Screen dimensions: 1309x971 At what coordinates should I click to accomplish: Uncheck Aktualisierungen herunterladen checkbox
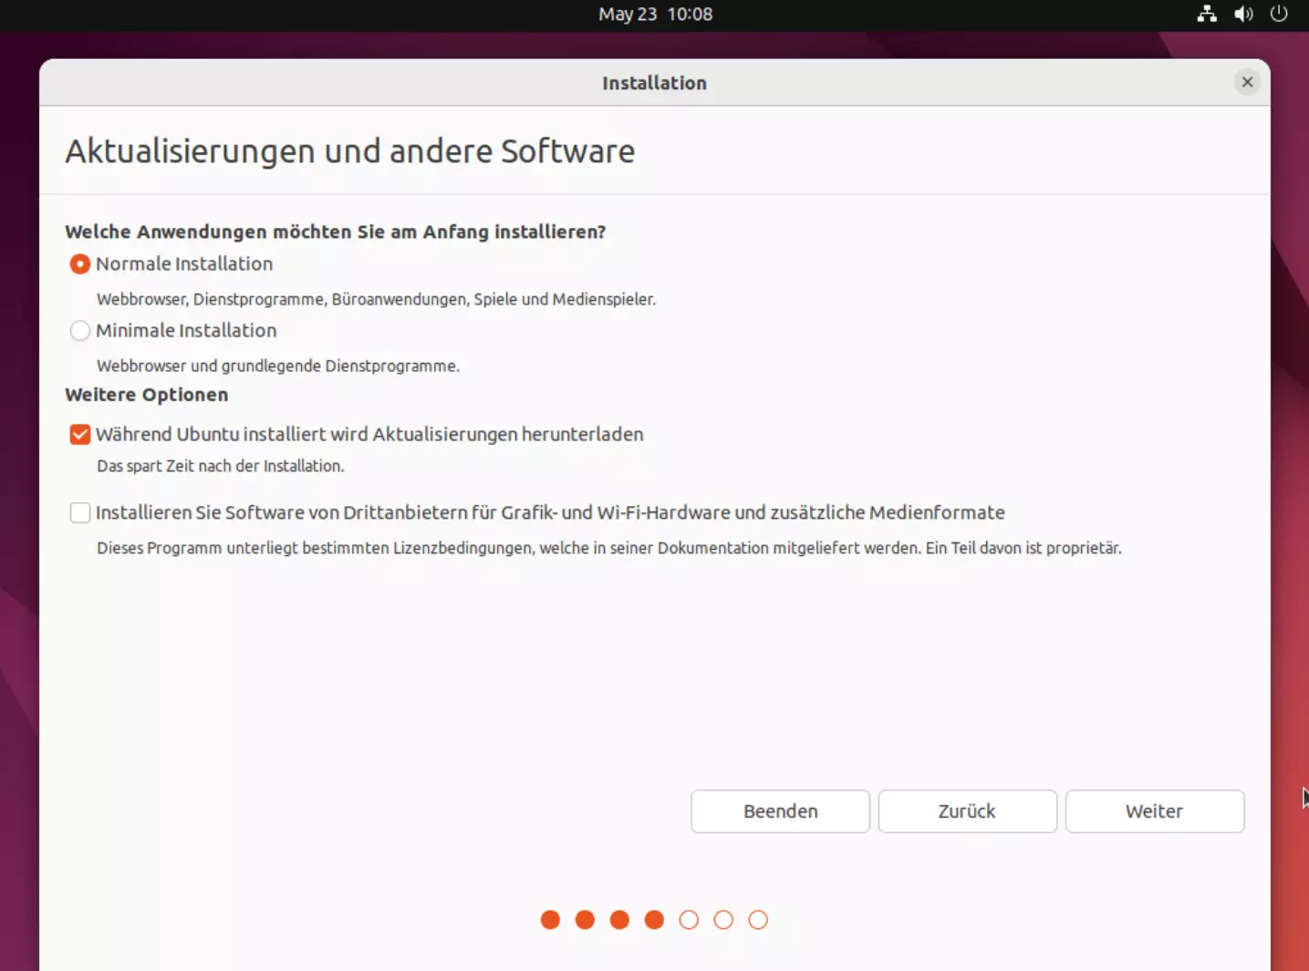[80, 435]
